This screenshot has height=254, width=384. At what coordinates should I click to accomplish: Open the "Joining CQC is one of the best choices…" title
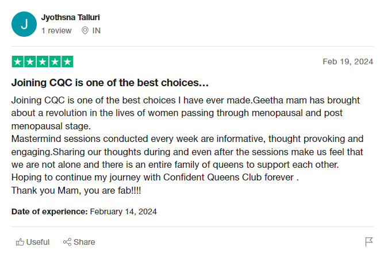[x=110, y=82]
